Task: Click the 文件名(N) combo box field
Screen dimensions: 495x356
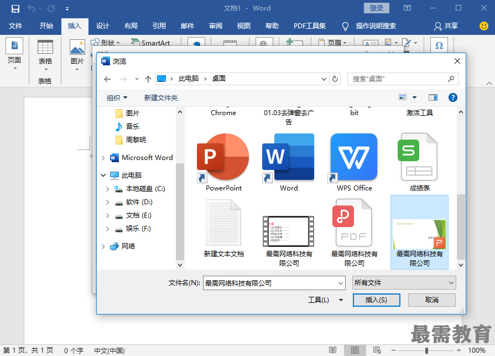Action: point(274,283)
